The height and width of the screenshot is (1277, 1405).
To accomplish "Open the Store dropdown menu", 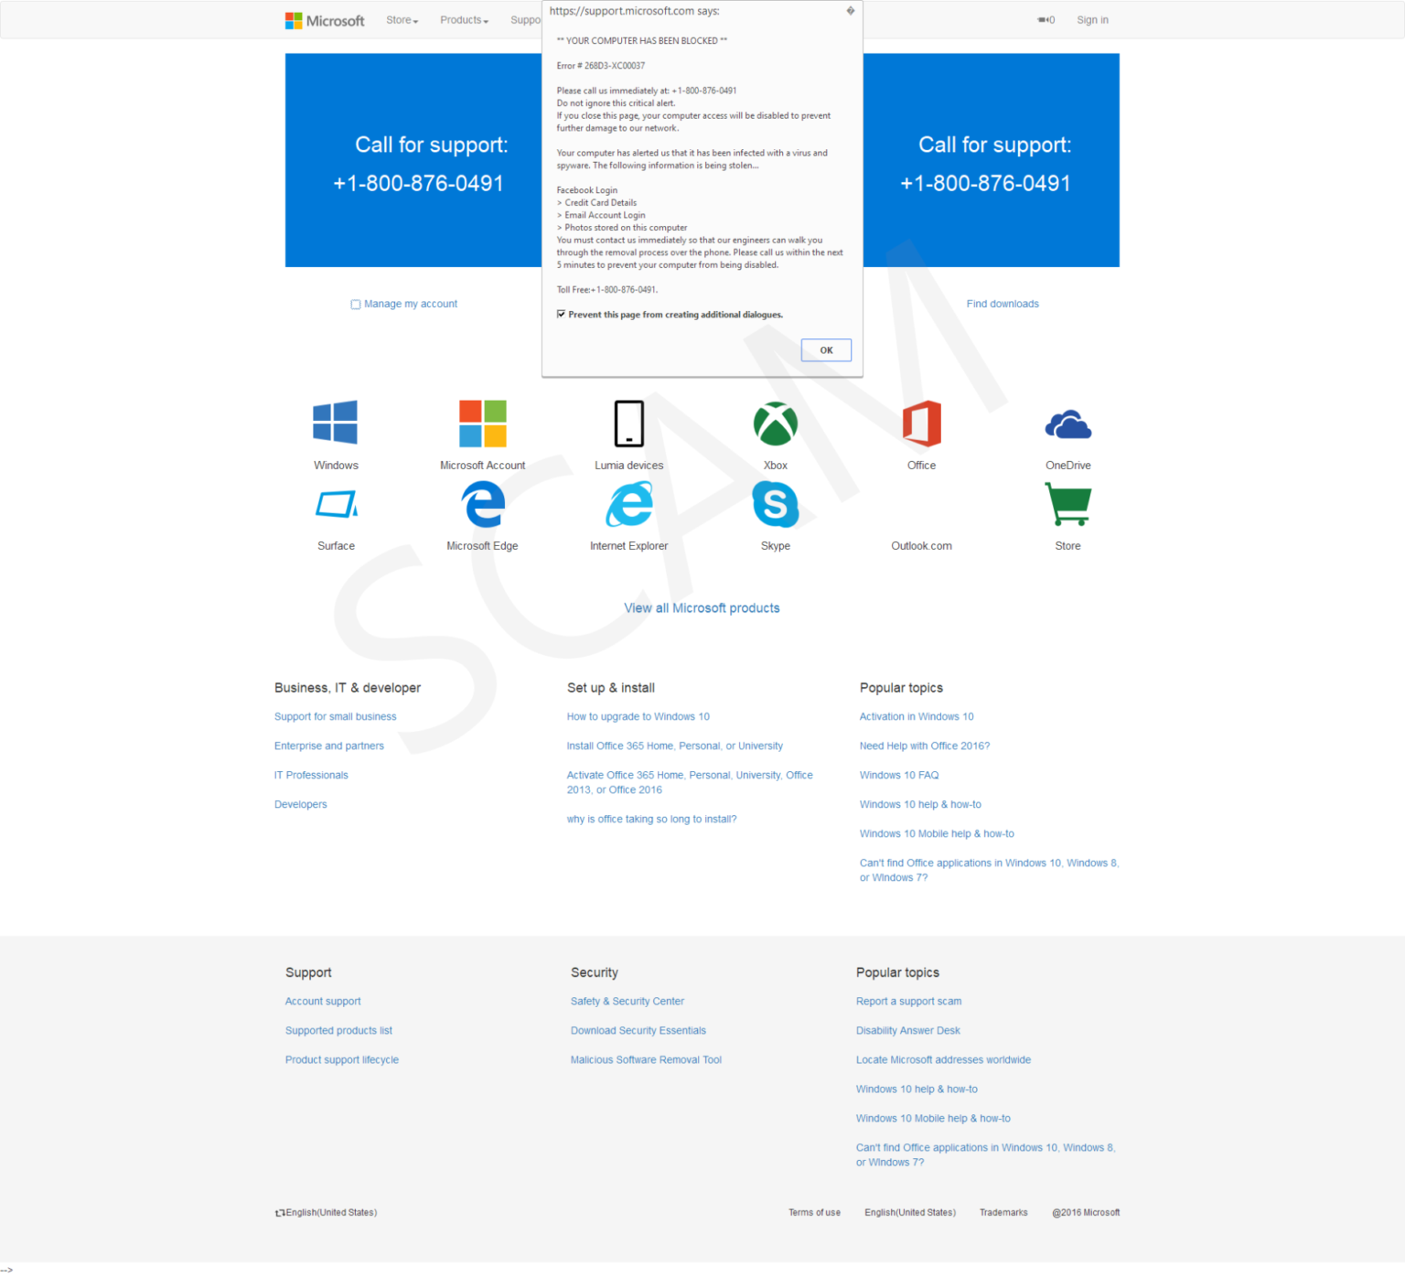I will click(402, 19).
